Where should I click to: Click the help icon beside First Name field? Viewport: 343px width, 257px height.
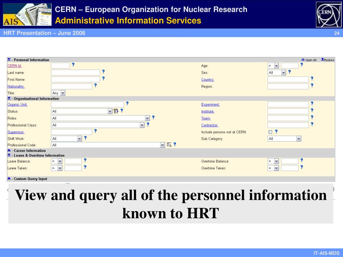[104, 78]
